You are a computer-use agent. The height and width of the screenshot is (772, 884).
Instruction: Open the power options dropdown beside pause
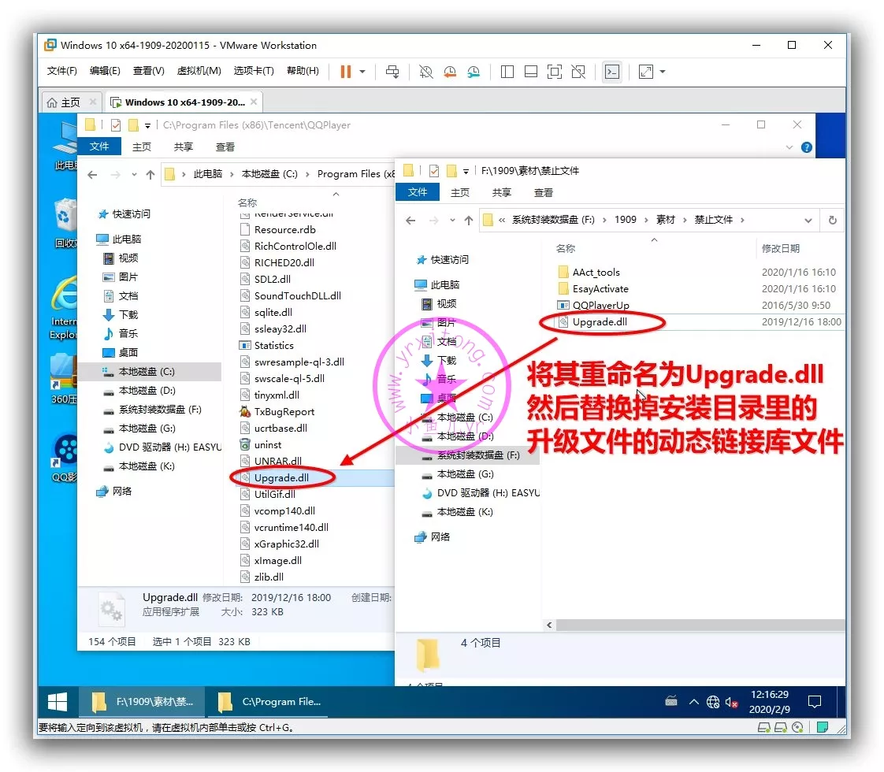[362, 72]
